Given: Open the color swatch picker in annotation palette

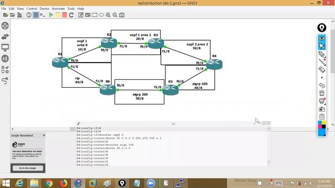Looking at the screenshot, I should pyautogui.click(x=322, y=128).
